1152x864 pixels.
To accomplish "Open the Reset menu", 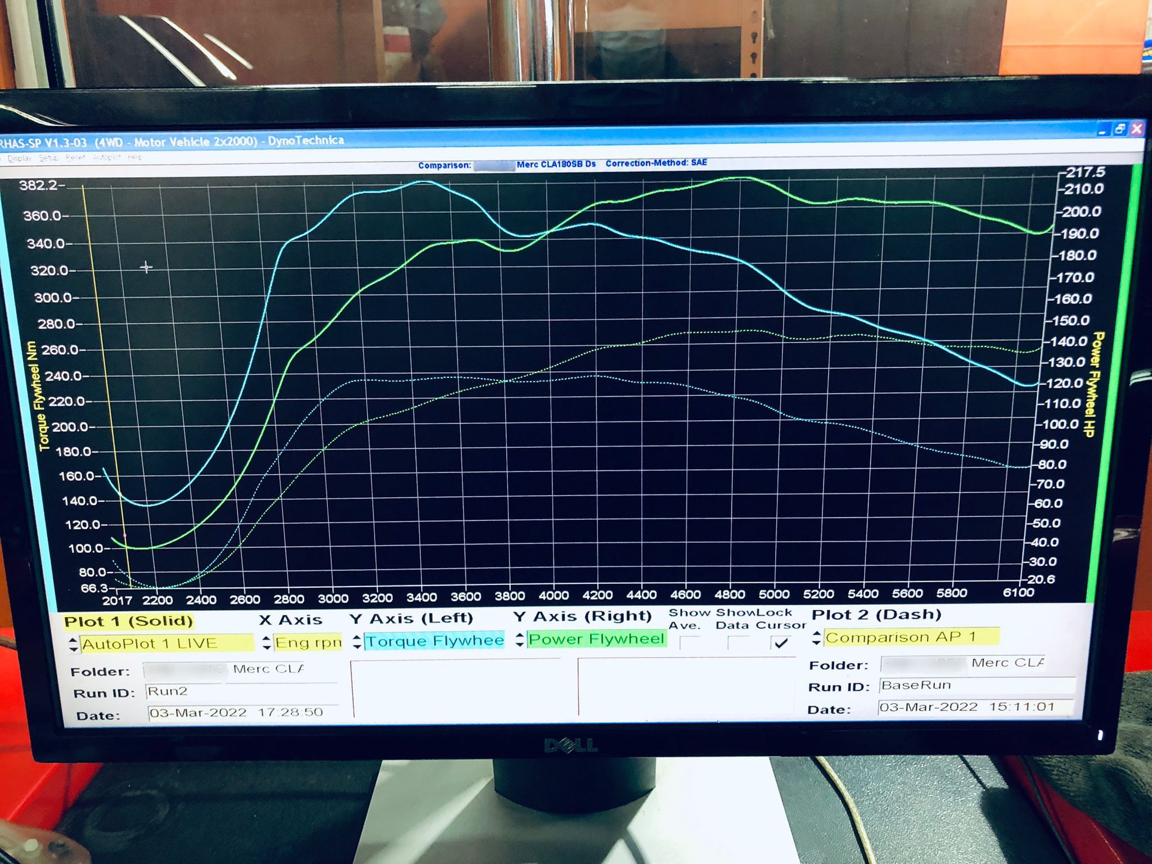I will 75,157.
